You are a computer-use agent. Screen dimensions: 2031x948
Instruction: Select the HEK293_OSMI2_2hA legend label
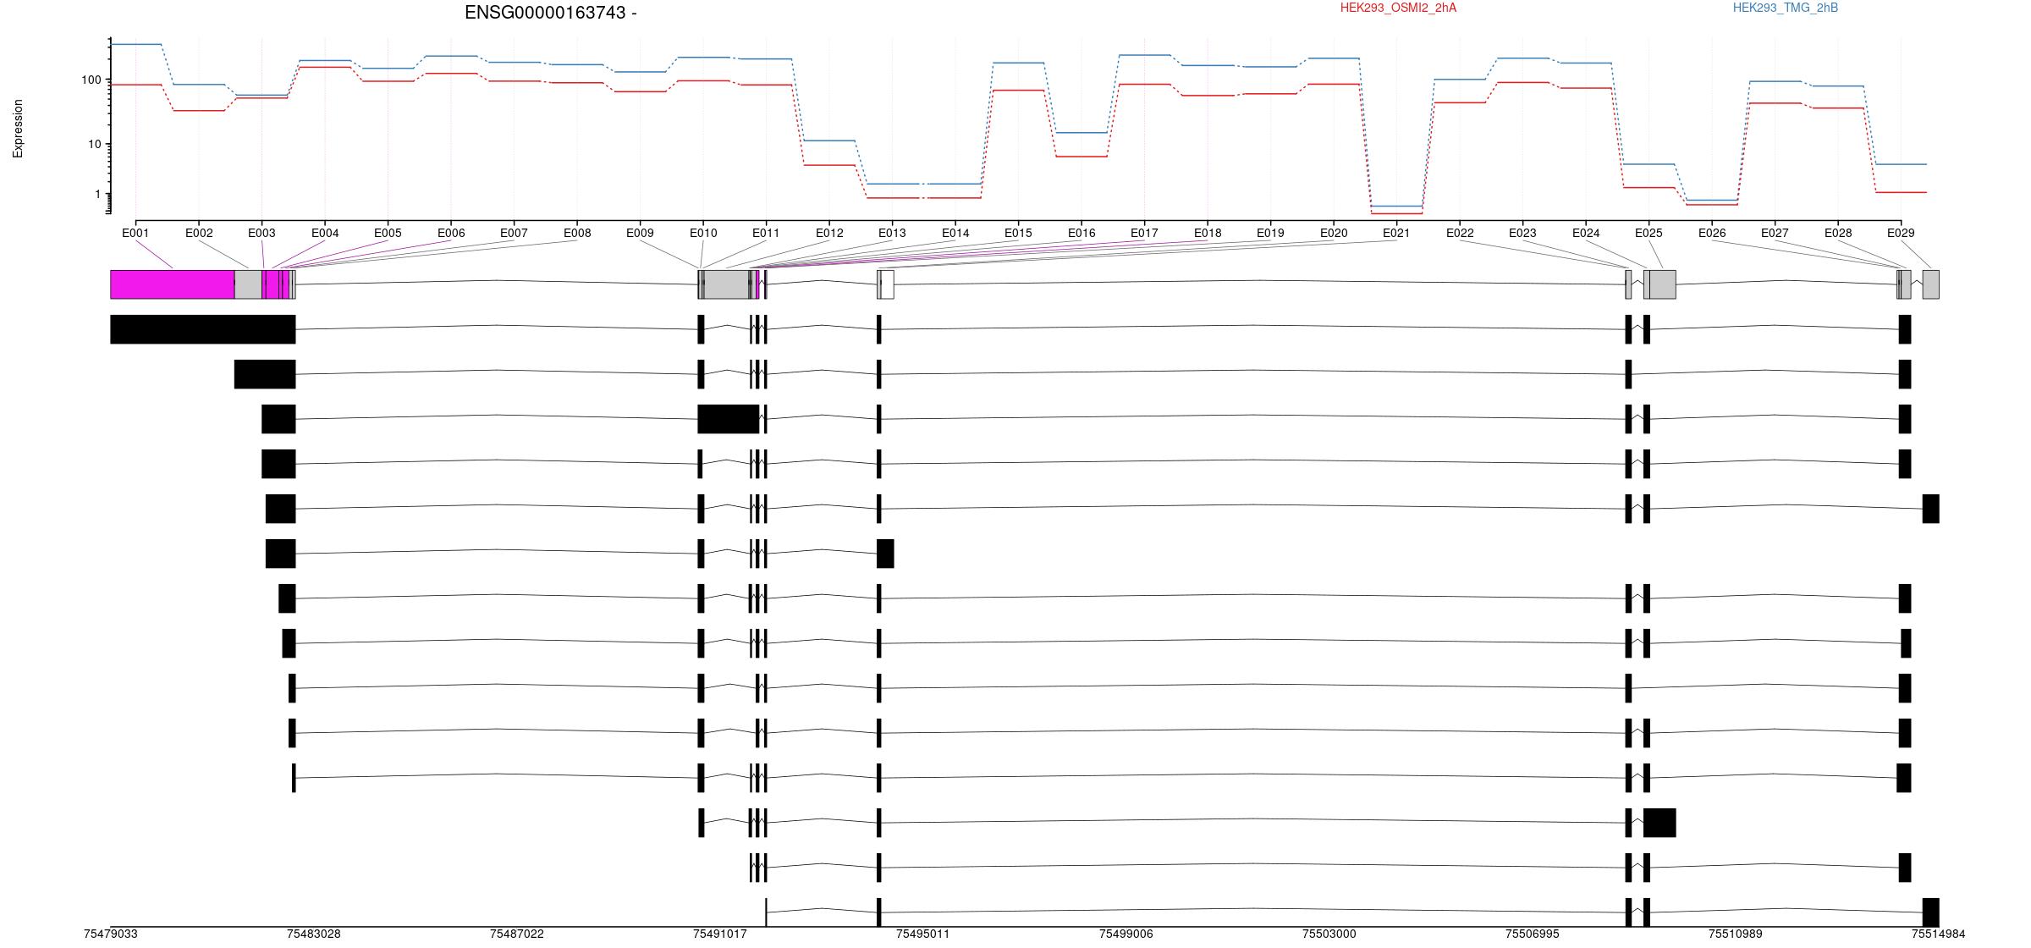pyautogui.click(x=1398, y=8)
